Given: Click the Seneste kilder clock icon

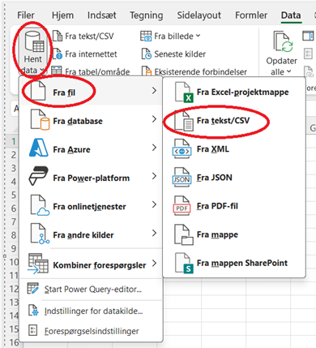Looking at the screenshot, I should (147, 54).
